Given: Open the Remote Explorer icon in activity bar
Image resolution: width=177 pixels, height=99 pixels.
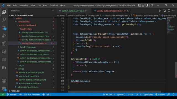Looking at the screenshot, I should pyautogui.click(x=4, y=51).
